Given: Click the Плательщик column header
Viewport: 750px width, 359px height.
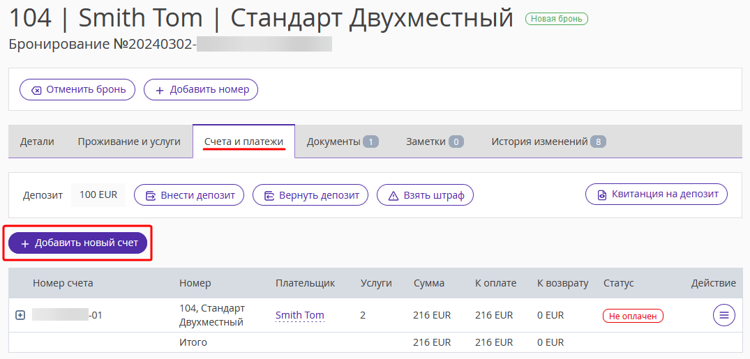Looking at the screenshot, I should pos(305,283).
